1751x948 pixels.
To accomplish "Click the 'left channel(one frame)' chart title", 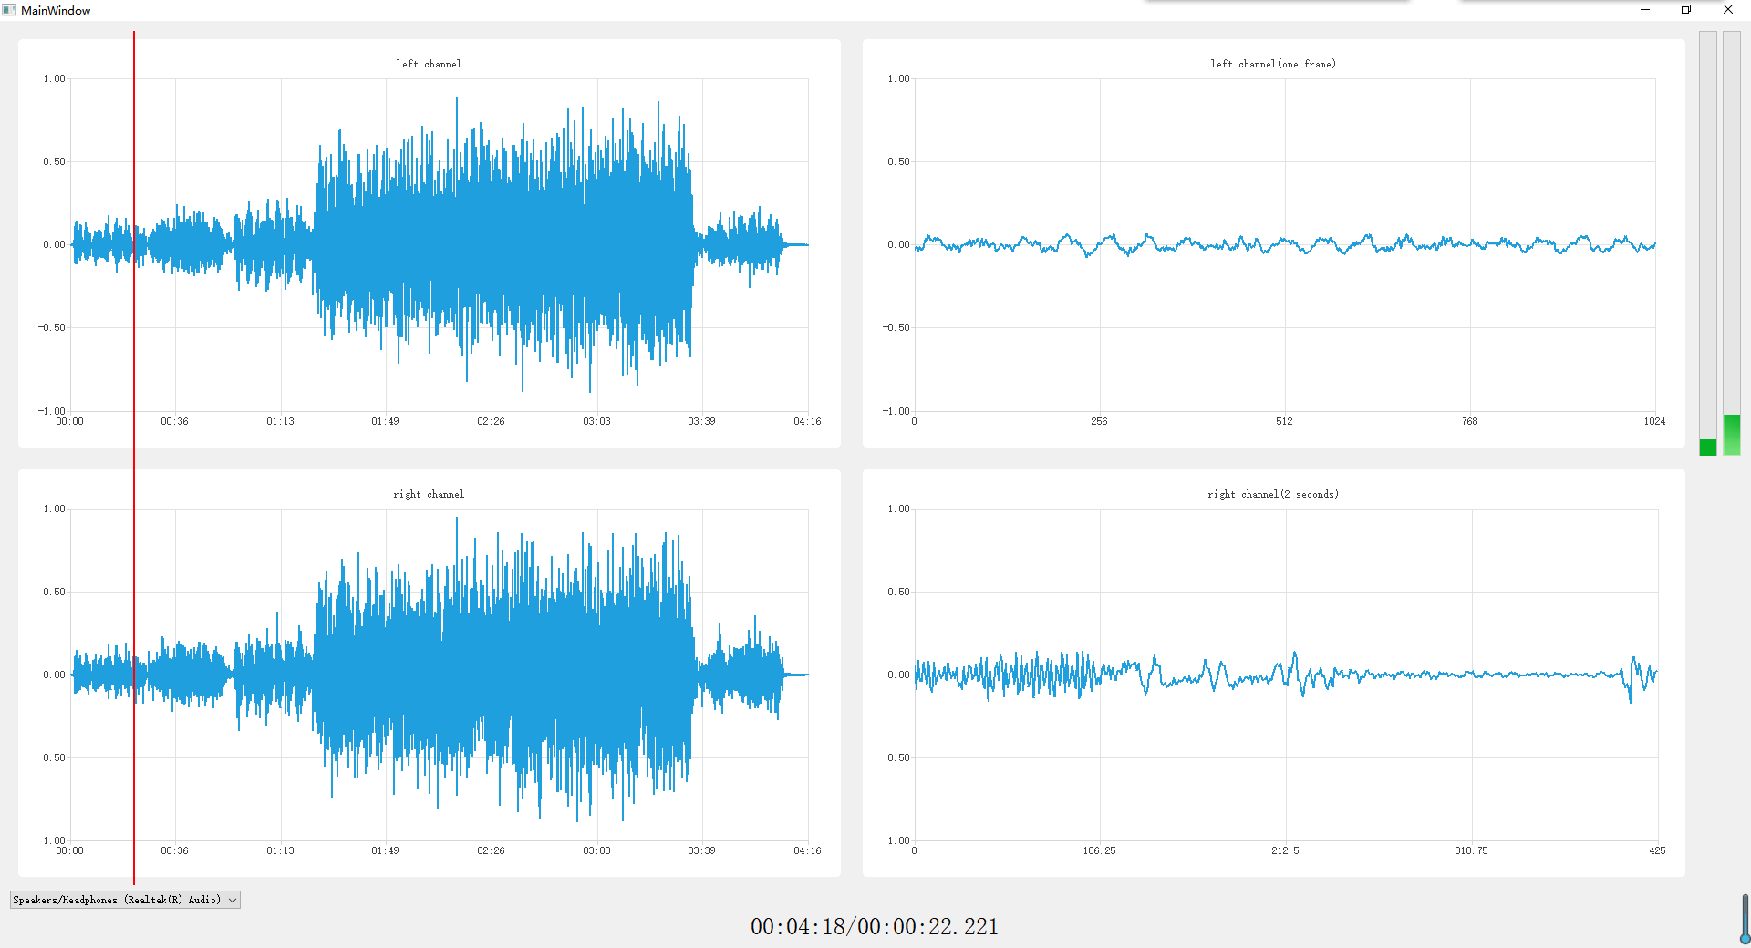I will pos(1273,64).
